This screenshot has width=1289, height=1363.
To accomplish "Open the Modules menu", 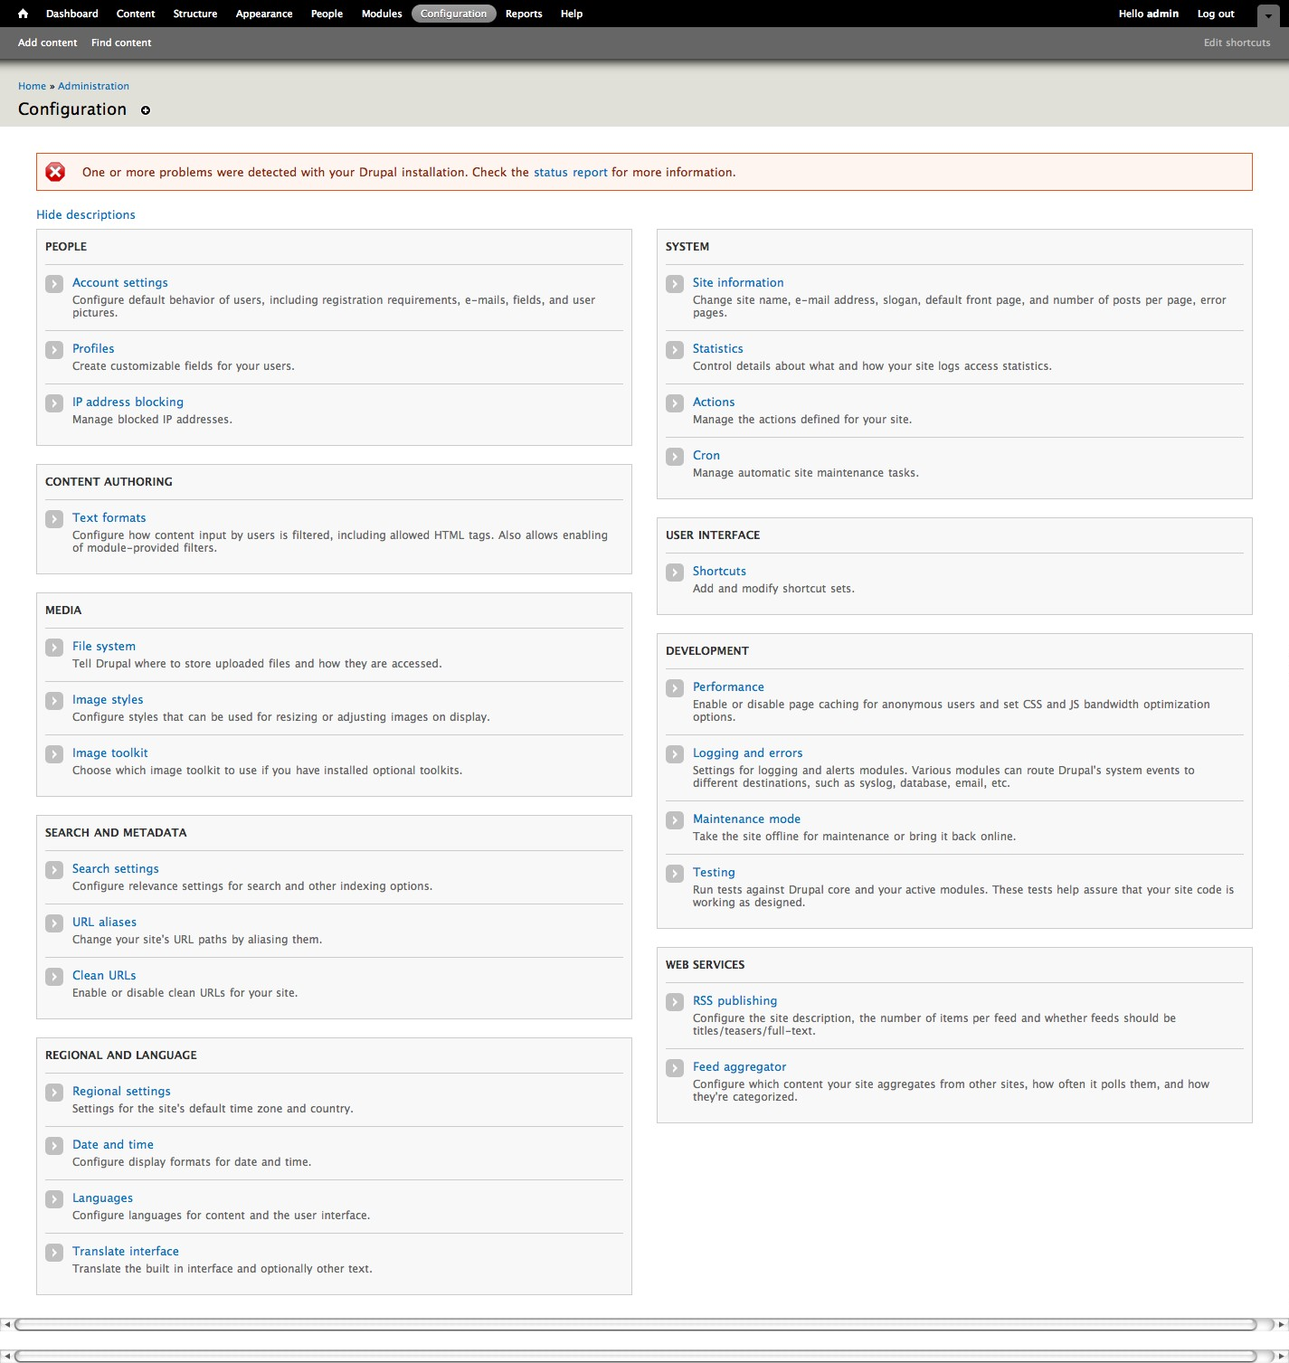I will coord(382,14).
